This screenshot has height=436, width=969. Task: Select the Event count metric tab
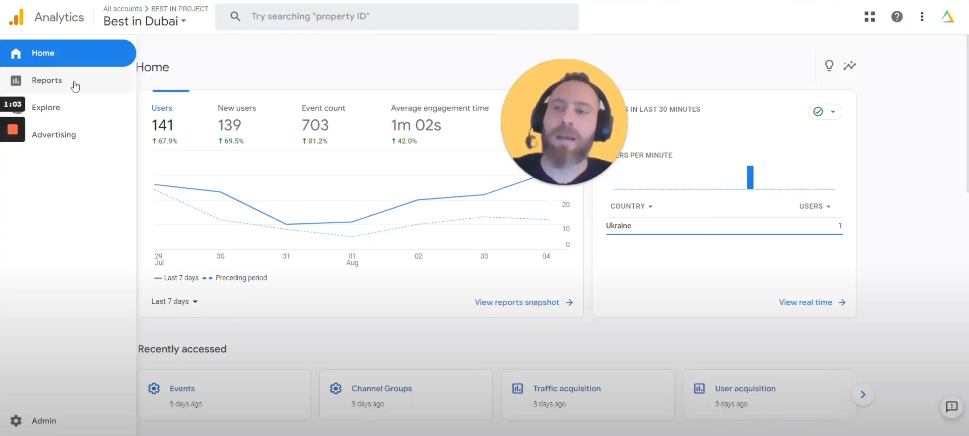click(323, 124)
